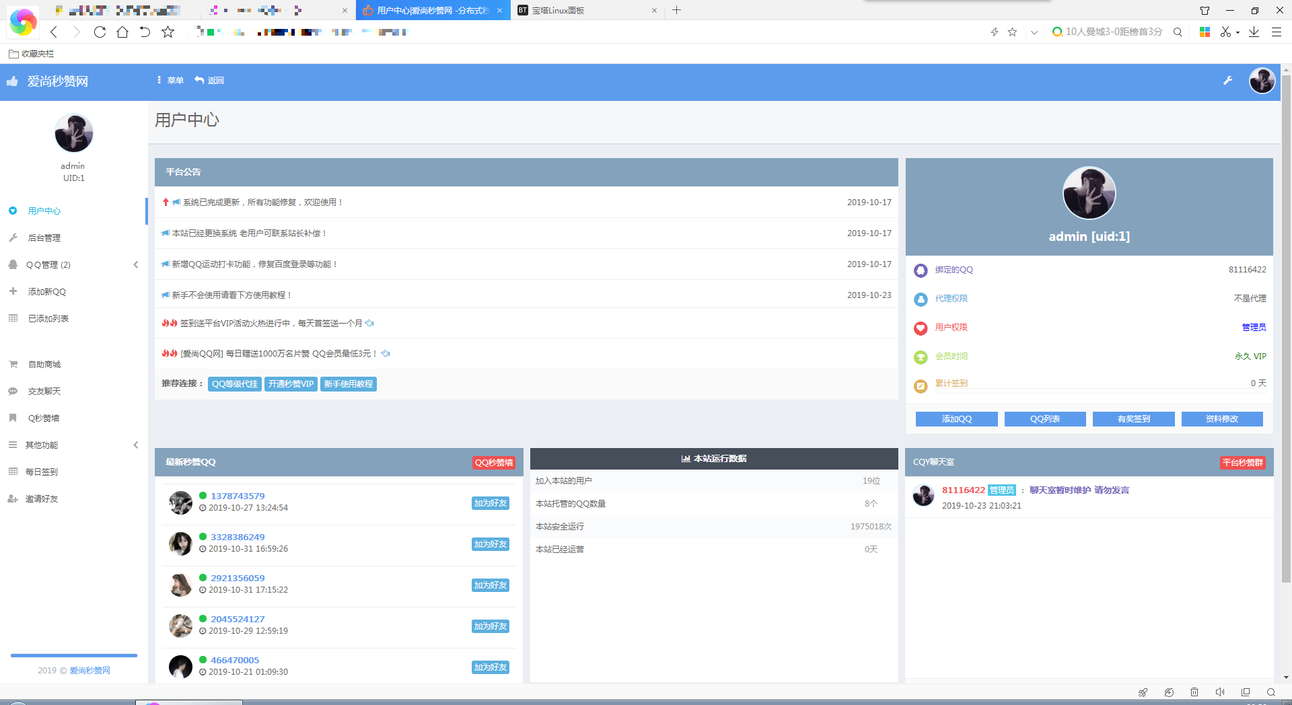Add friend for QQ 1378743579
Screen dimensions: 1292x705
point(490,503)
